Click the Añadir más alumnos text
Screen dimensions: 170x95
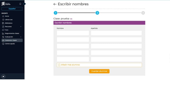pyautogui.click(x=70, y=65)
